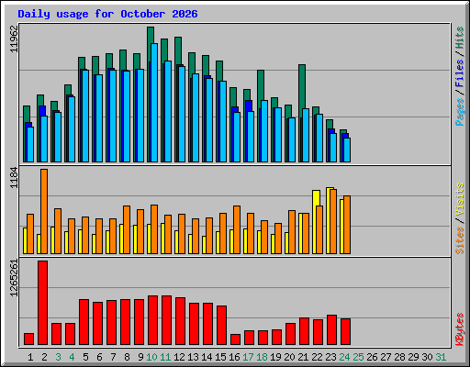This screenshot has width=470, height=367.
Task: Select the orange 'Sites' legend label
Action: click(x=459, y=240)
